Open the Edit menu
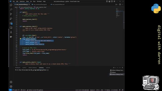 click(x=17, y=2)
